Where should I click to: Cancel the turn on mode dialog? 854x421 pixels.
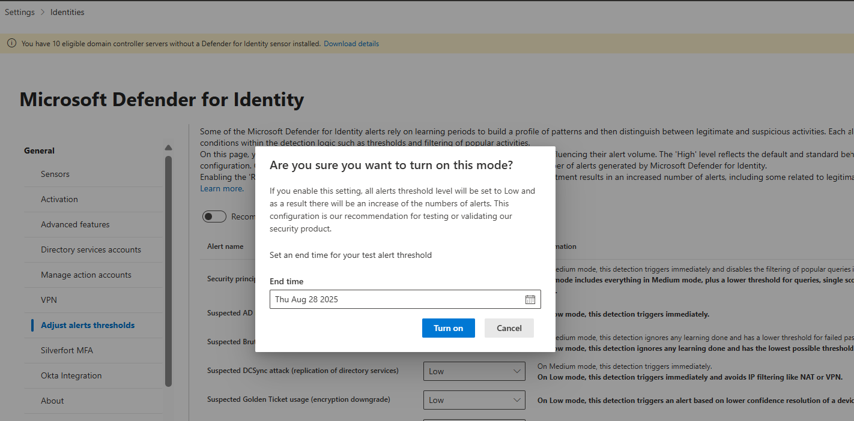tap(509, 328)
